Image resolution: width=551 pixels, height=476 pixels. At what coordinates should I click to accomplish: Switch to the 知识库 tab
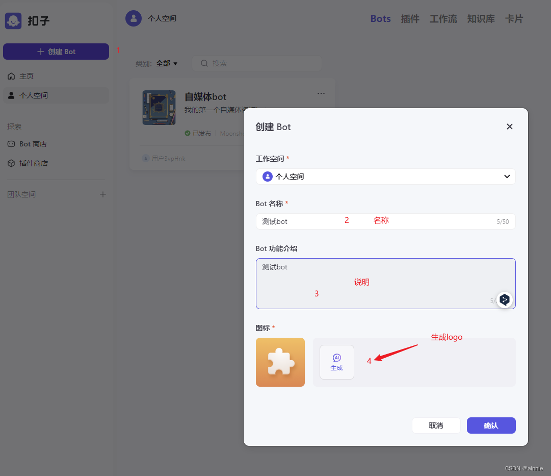click(481, 19)
